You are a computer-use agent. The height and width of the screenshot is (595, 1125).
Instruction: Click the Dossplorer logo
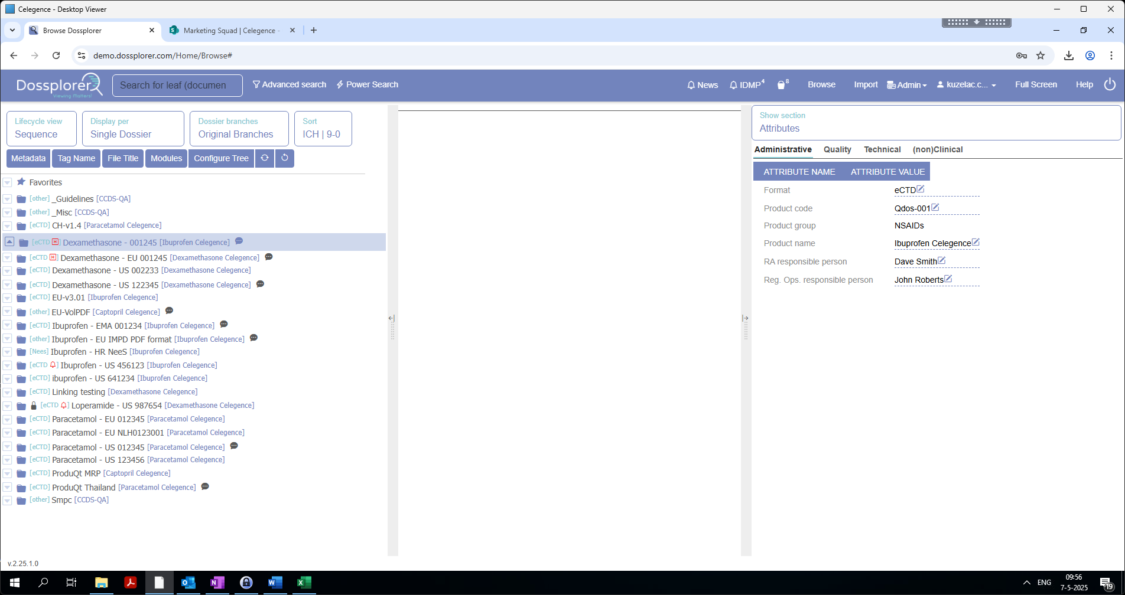coord(59,85)
